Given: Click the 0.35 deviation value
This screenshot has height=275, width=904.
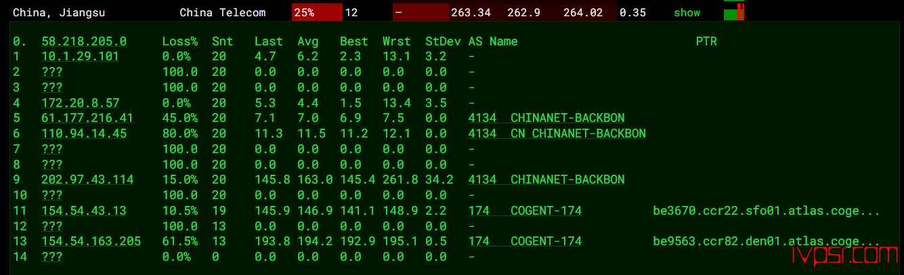Looking at the screenshot, I should [x=632, y=13].
